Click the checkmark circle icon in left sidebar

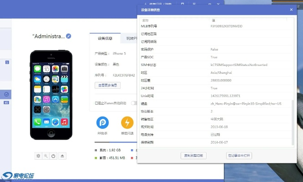pyautogui.click(x=6, y=94)
